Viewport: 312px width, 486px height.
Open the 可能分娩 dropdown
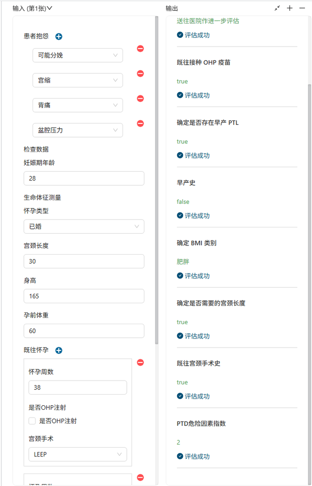(78, 55)
